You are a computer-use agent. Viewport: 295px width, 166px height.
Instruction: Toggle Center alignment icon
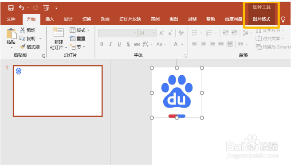(203, 44)
